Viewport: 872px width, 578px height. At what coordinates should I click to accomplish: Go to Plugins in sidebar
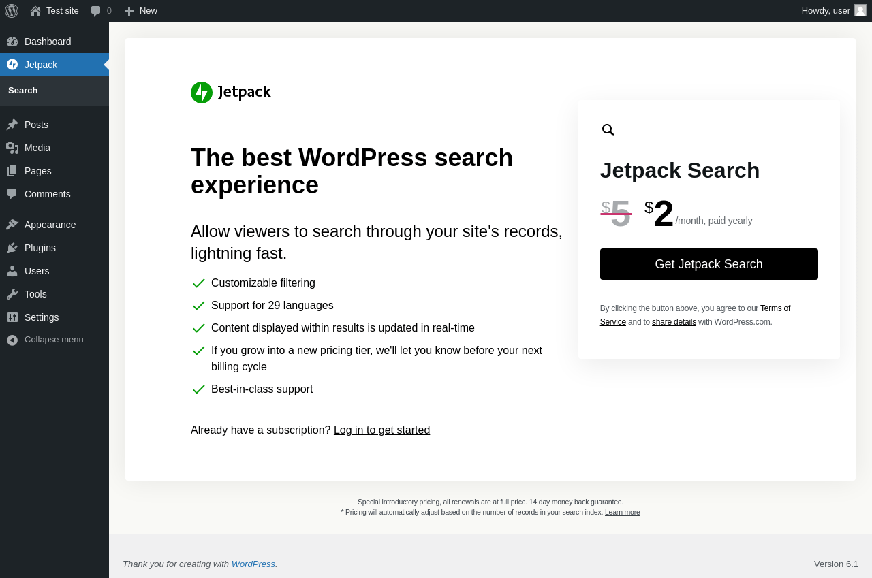tap(54, 248)
